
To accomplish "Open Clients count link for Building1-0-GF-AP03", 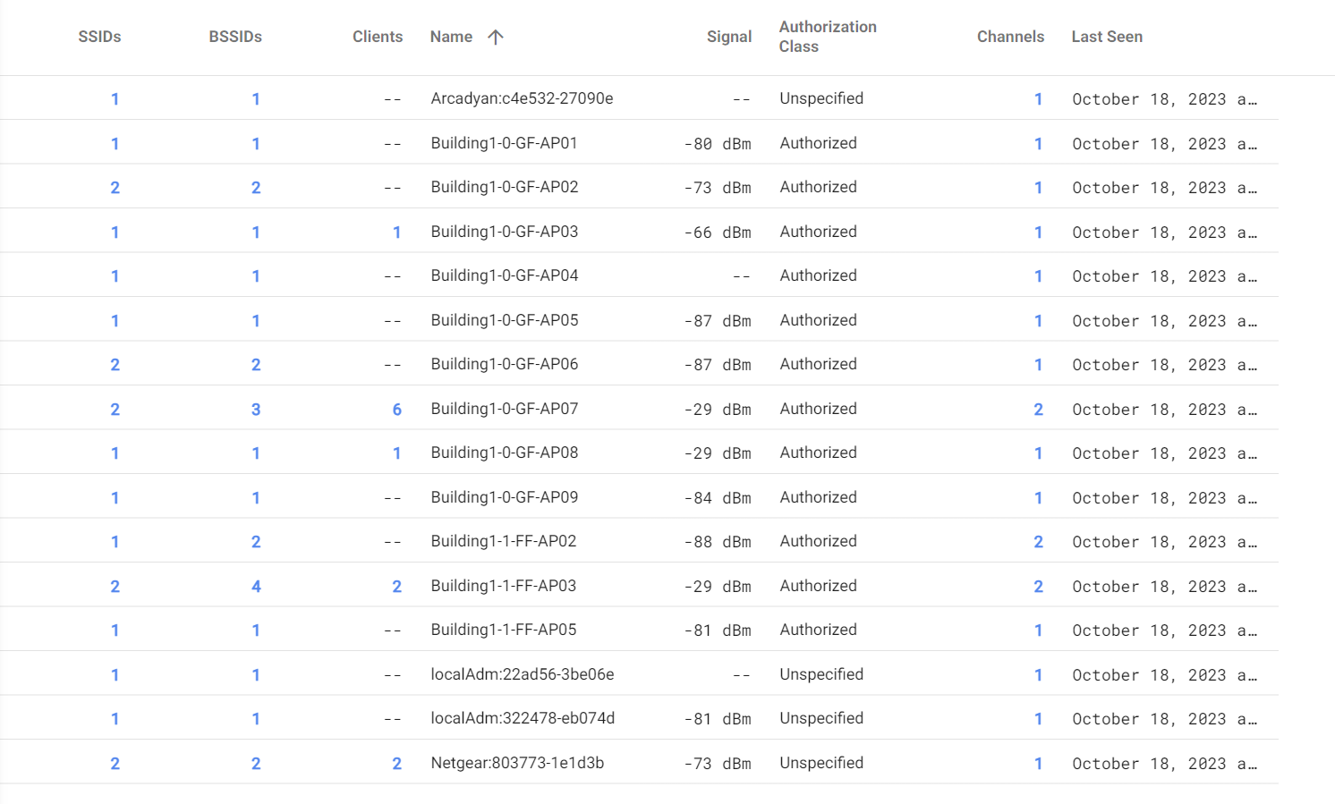I will point(396,233).
